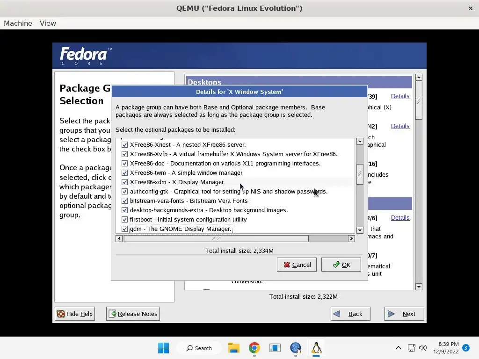Toggle desktop-backgrounds-extra checkbox
Image resolution: width=479 pixels, height=359 pixels.
click(124, 210)
